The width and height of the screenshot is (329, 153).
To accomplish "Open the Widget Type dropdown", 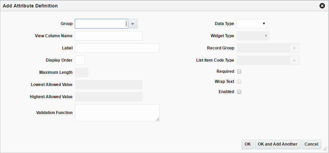I will tap(253, 36).
